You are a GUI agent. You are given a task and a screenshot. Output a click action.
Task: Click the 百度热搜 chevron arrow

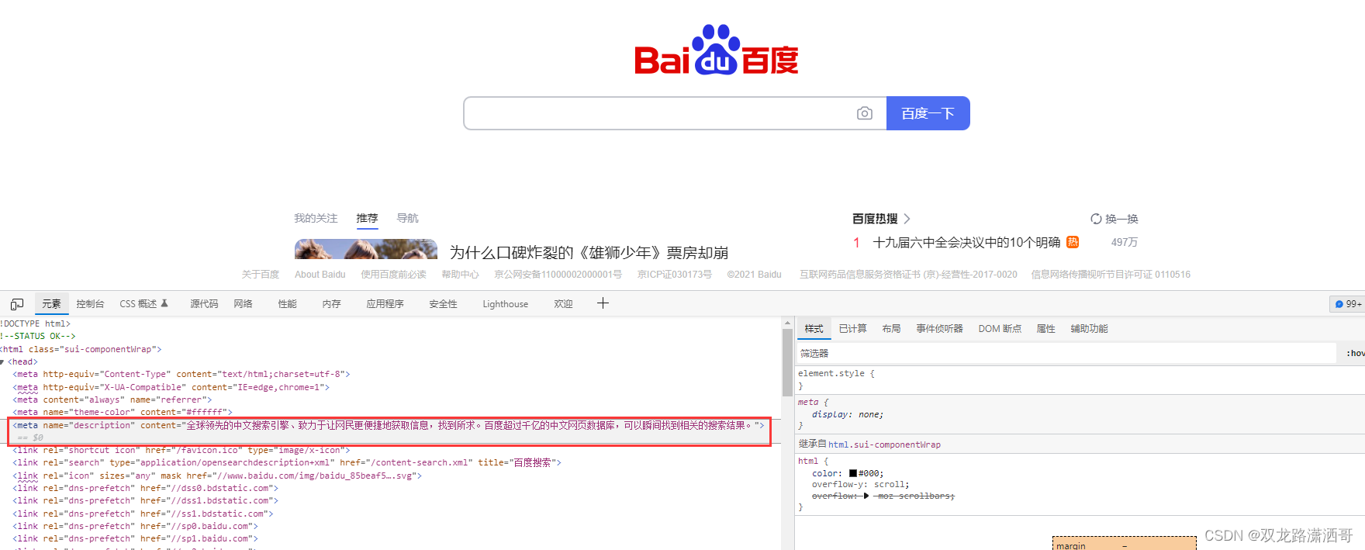click(x=907, y=219)
